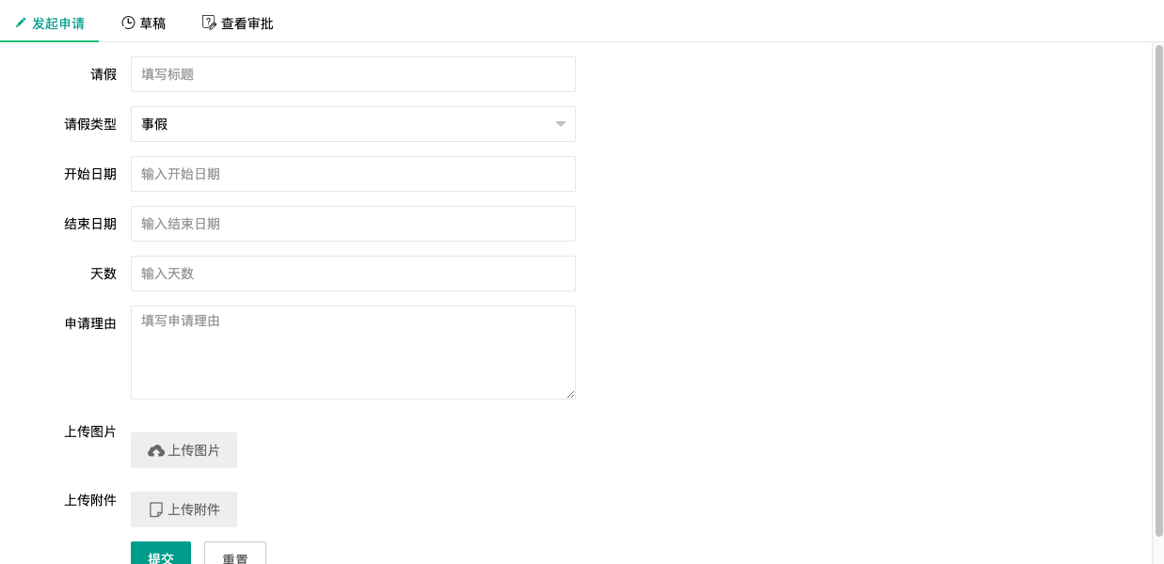
Task: Click the cloud upload icon
Action: click(x=156, y=451)
